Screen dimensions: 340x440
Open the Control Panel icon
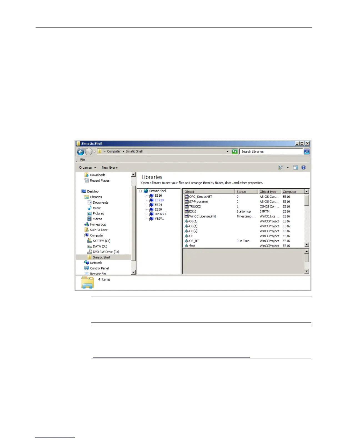pyautogui.click(x=86, y=268)
